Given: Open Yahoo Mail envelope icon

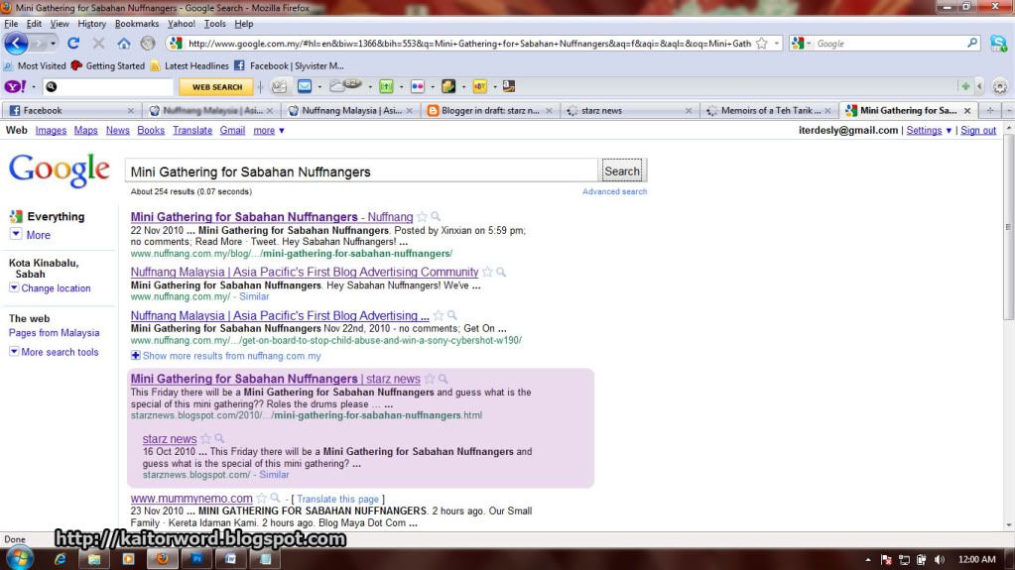Looking at the screenshot, I should point(305,86).
